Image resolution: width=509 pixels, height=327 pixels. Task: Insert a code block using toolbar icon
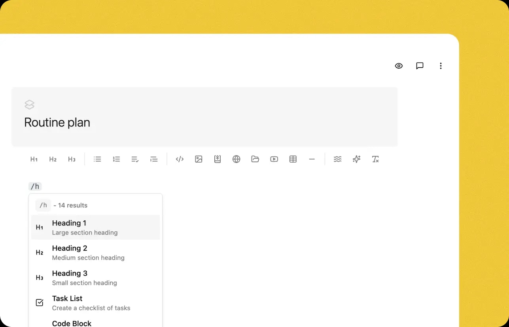[x=180, y=159]
